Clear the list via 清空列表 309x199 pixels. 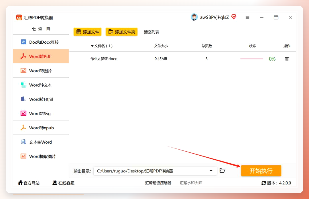151,32
